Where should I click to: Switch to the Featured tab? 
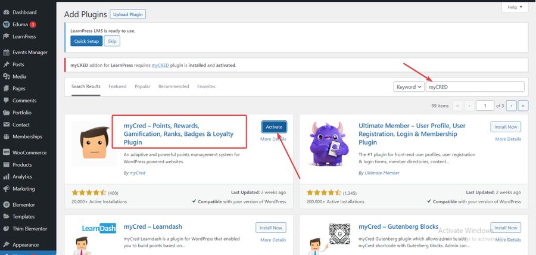point(117,86)
